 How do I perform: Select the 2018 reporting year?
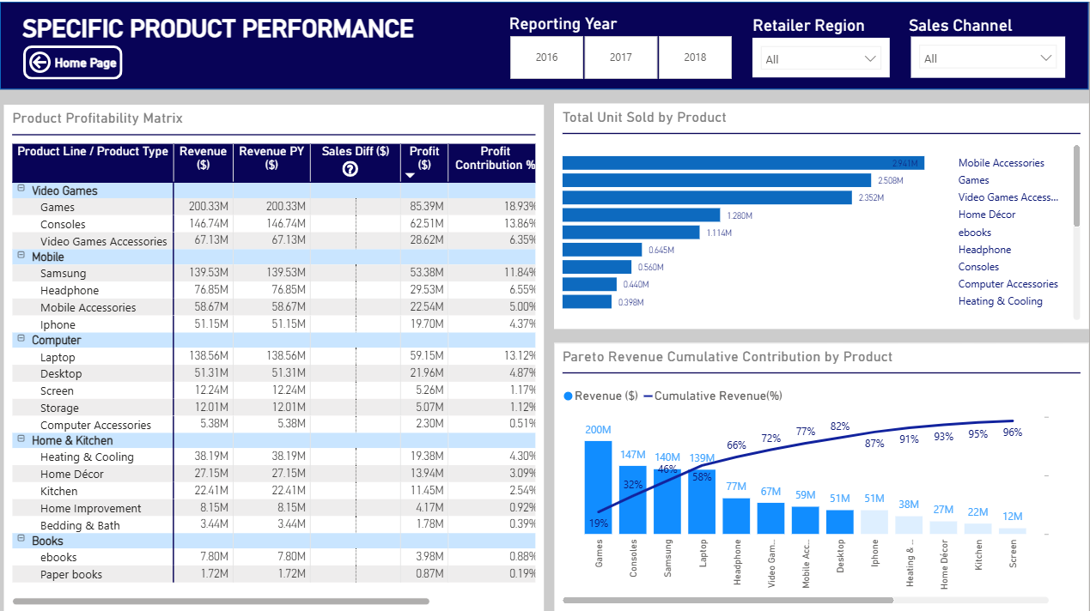(x=695, y=57)
